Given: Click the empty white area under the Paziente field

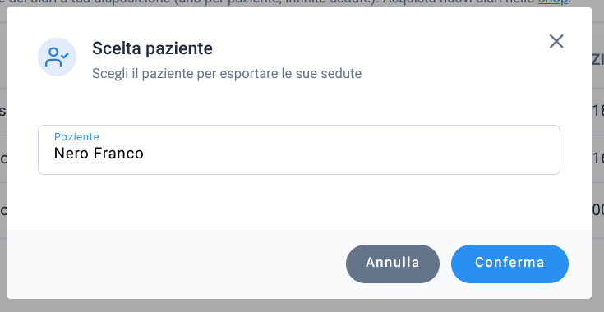Looking at the screenshot, I should pos(299,202).
